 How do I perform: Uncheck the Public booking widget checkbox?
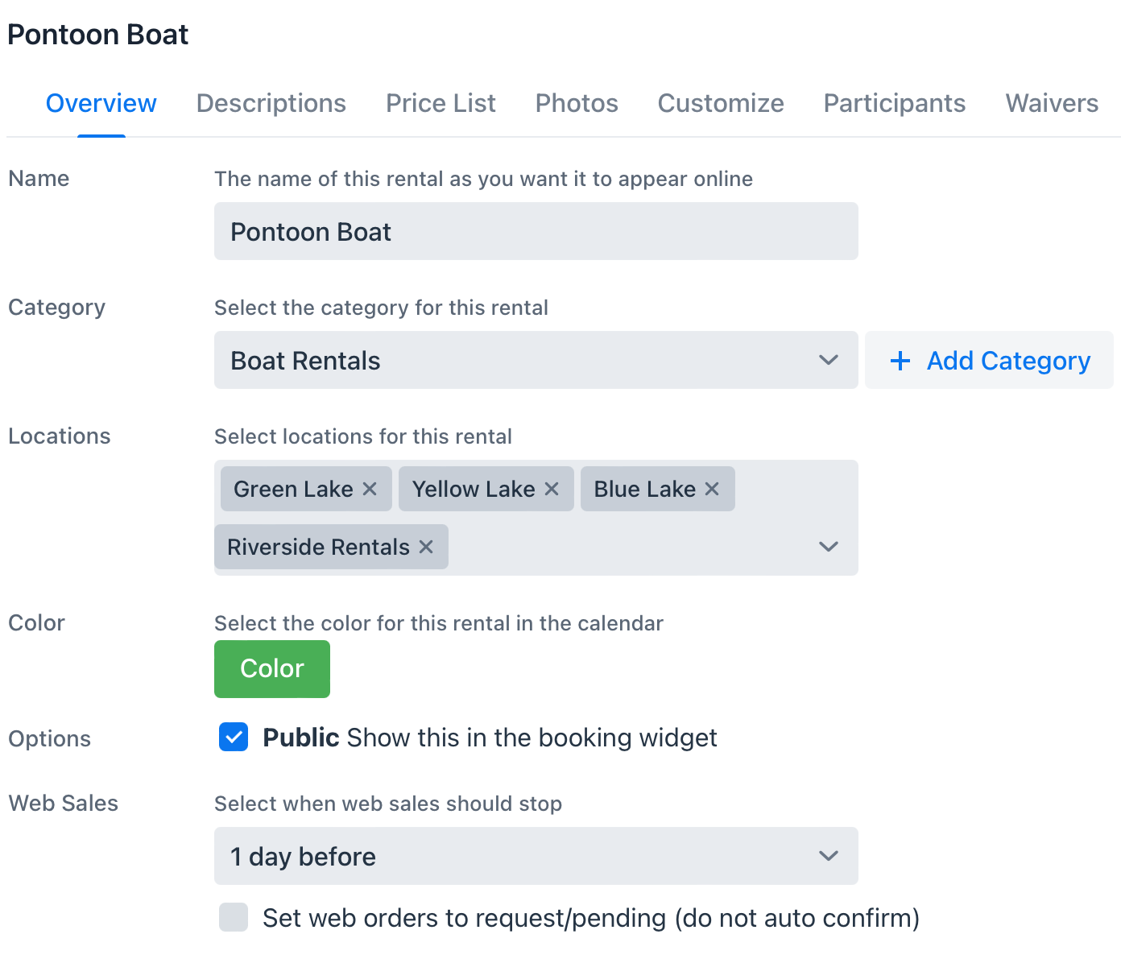tap(234, 737)
